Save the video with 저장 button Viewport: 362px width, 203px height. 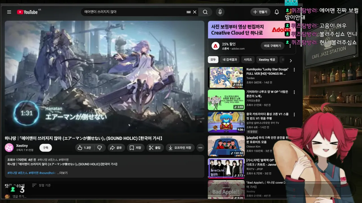click(135, 148)
